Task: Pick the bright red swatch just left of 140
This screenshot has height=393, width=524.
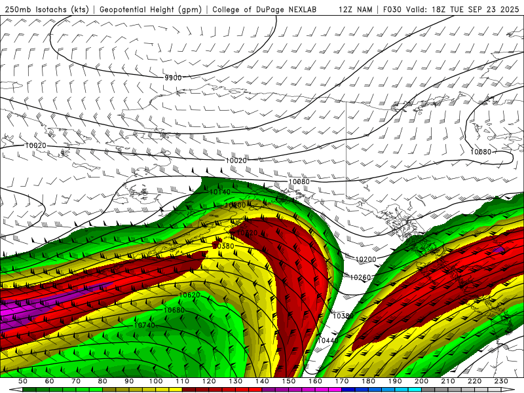Action: [255, 390]
